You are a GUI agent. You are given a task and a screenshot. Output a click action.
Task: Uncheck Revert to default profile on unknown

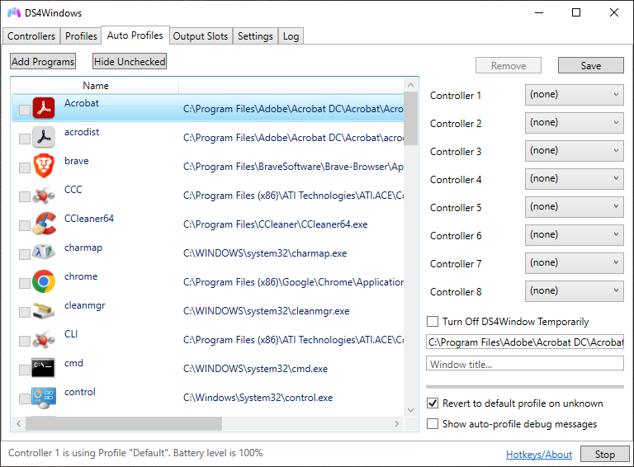pos(433,403)
